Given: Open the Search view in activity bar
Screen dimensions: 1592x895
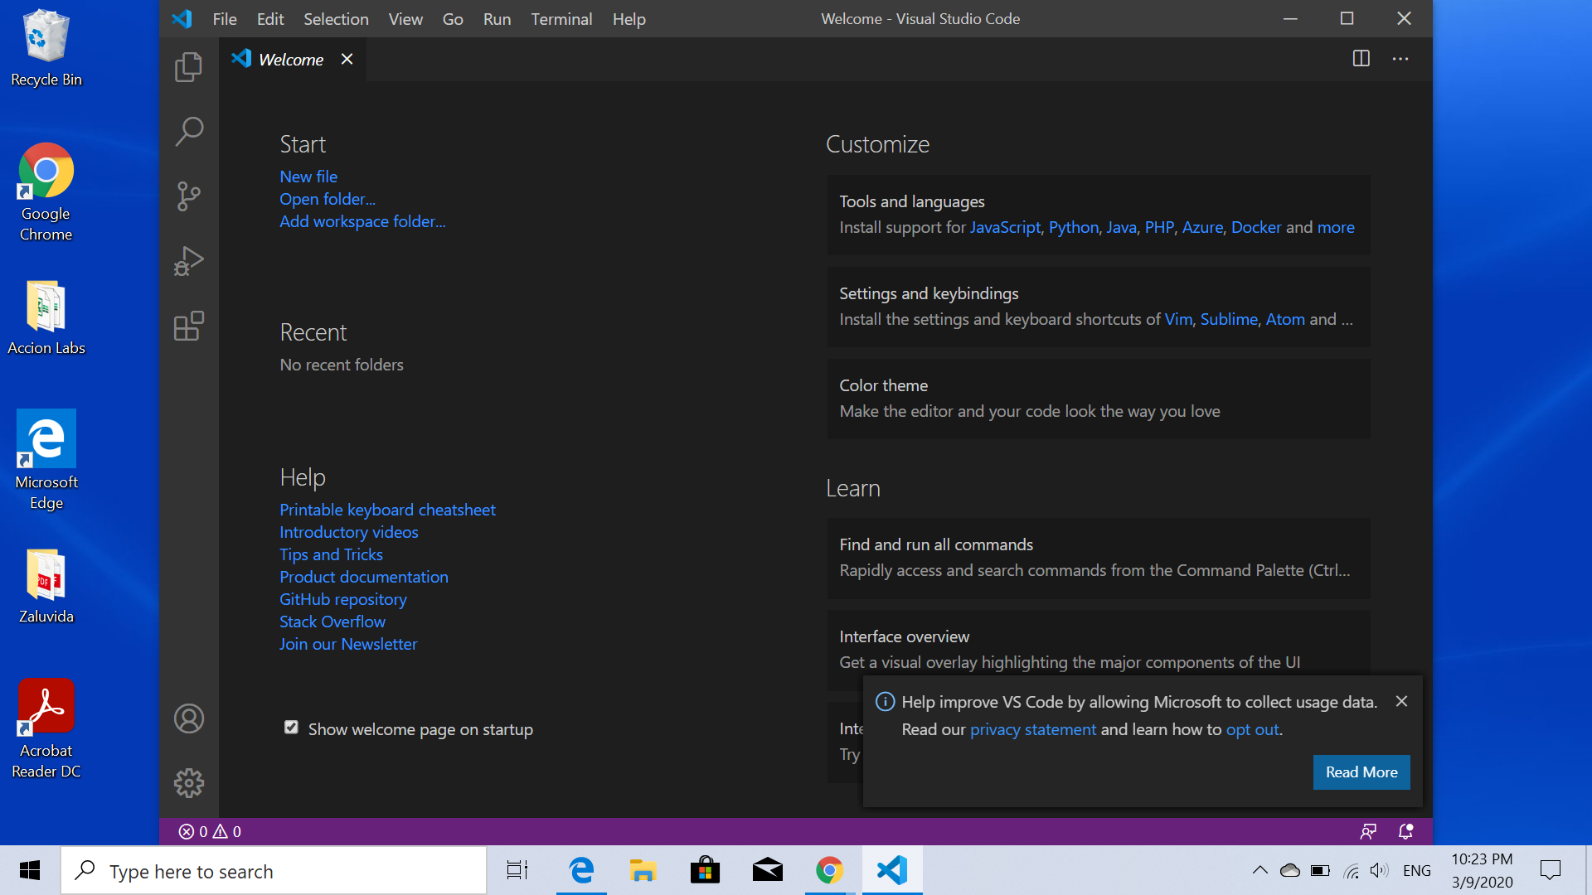Looking at the screenshot, I should point(188,132).
